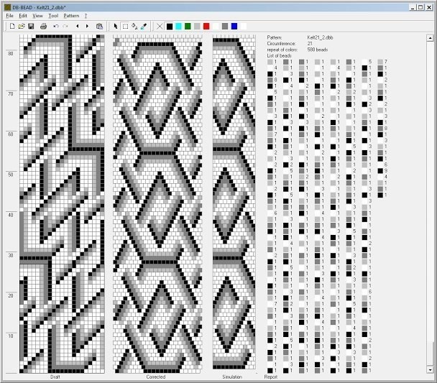Open the Tool menu
This screenshot has height=383, width=437.
pos(53,15)
